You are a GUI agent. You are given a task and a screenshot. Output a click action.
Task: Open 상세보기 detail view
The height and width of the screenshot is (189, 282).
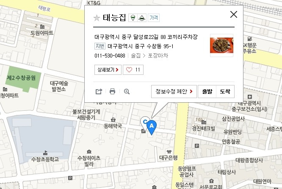pyautogui.click(x=108, y=70)
